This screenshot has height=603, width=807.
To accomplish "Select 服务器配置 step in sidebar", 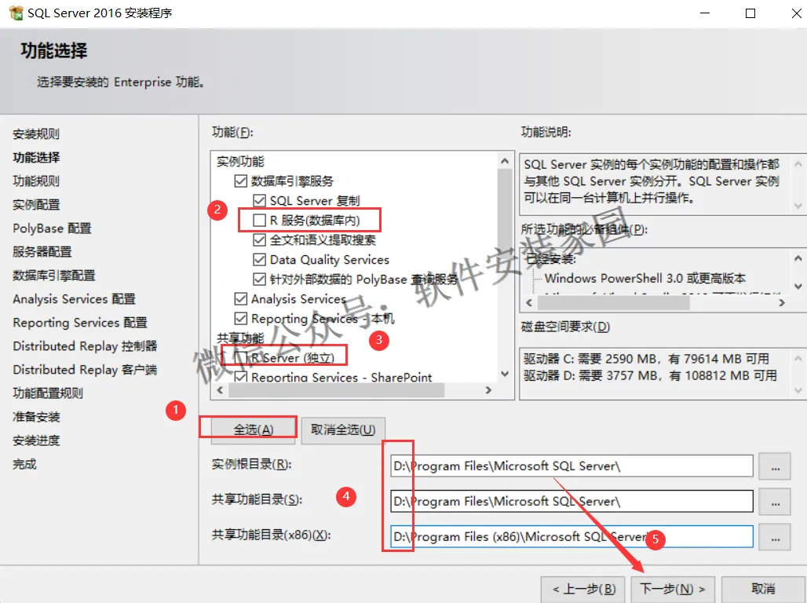I will click(x=42, y=252).
